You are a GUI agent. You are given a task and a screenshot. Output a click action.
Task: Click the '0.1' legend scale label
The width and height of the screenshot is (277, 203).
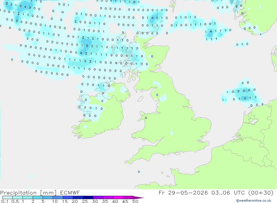click(5, 201)
